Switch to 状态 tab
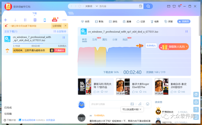 coord(84,40)
